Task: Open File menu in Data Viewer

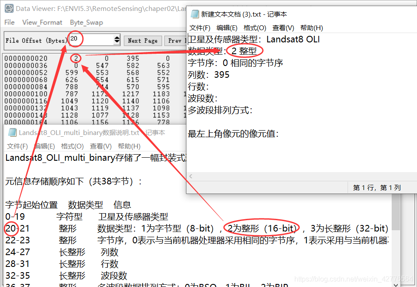Action: 9,22
